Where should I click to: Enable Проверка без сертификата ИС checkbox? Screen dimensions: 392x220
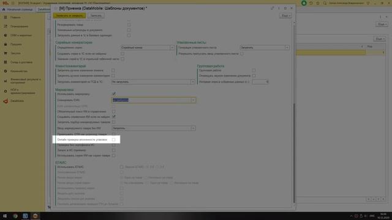114,145
